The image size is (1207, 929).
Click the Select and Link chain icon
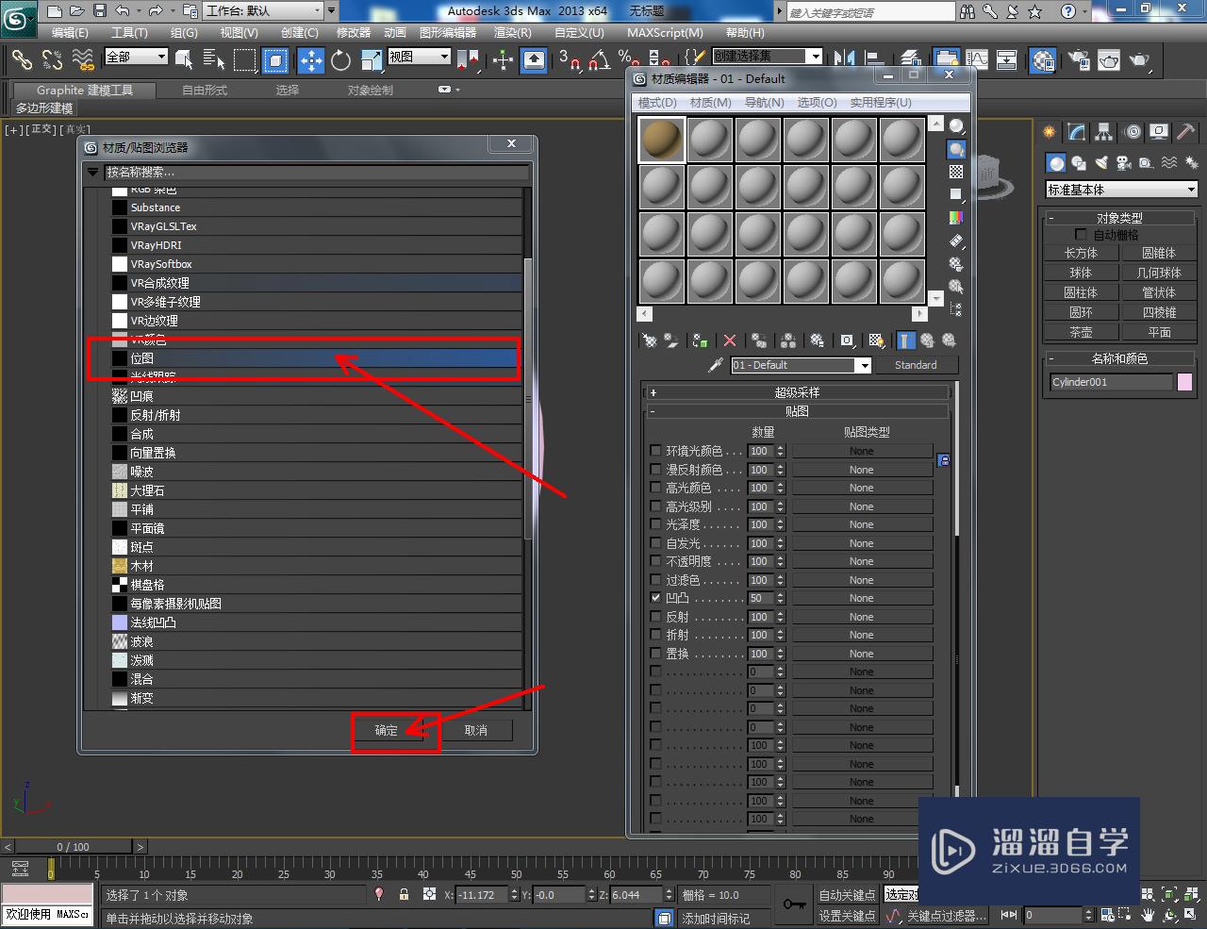point(22,60)
